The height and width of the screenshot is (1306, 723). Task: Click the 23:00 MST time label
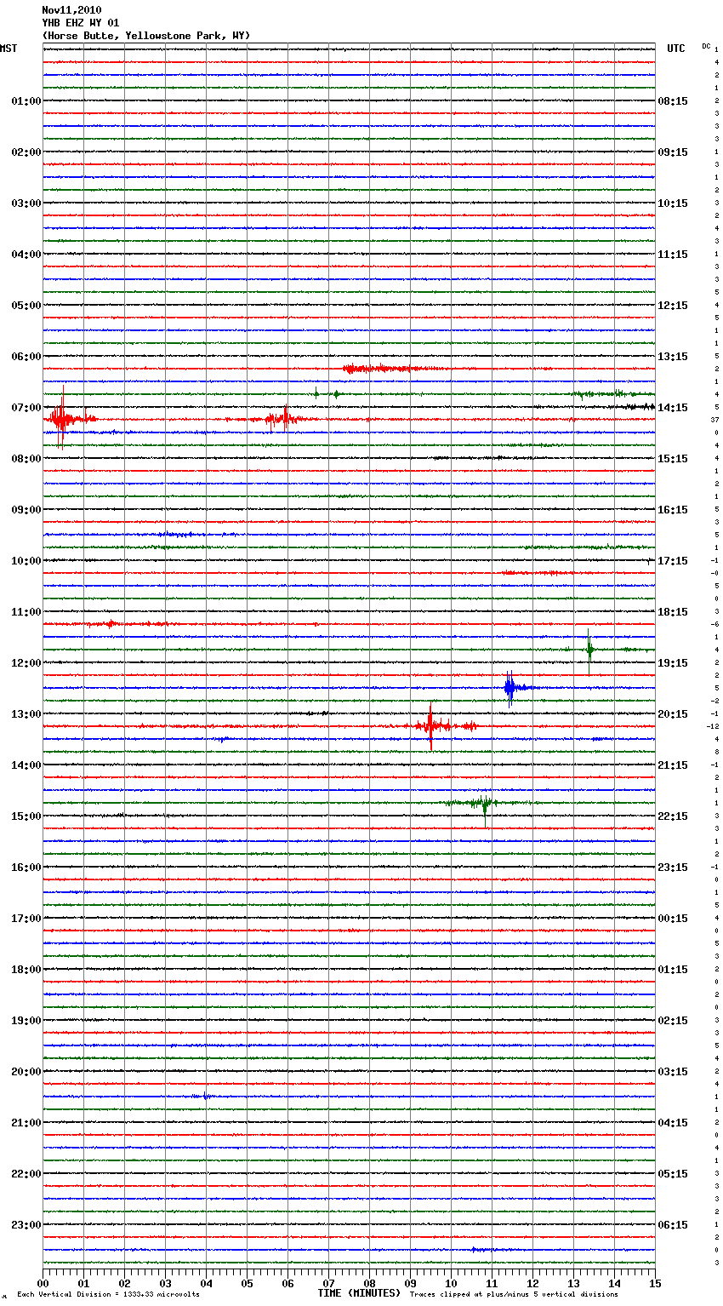[x=26, y=1225]
